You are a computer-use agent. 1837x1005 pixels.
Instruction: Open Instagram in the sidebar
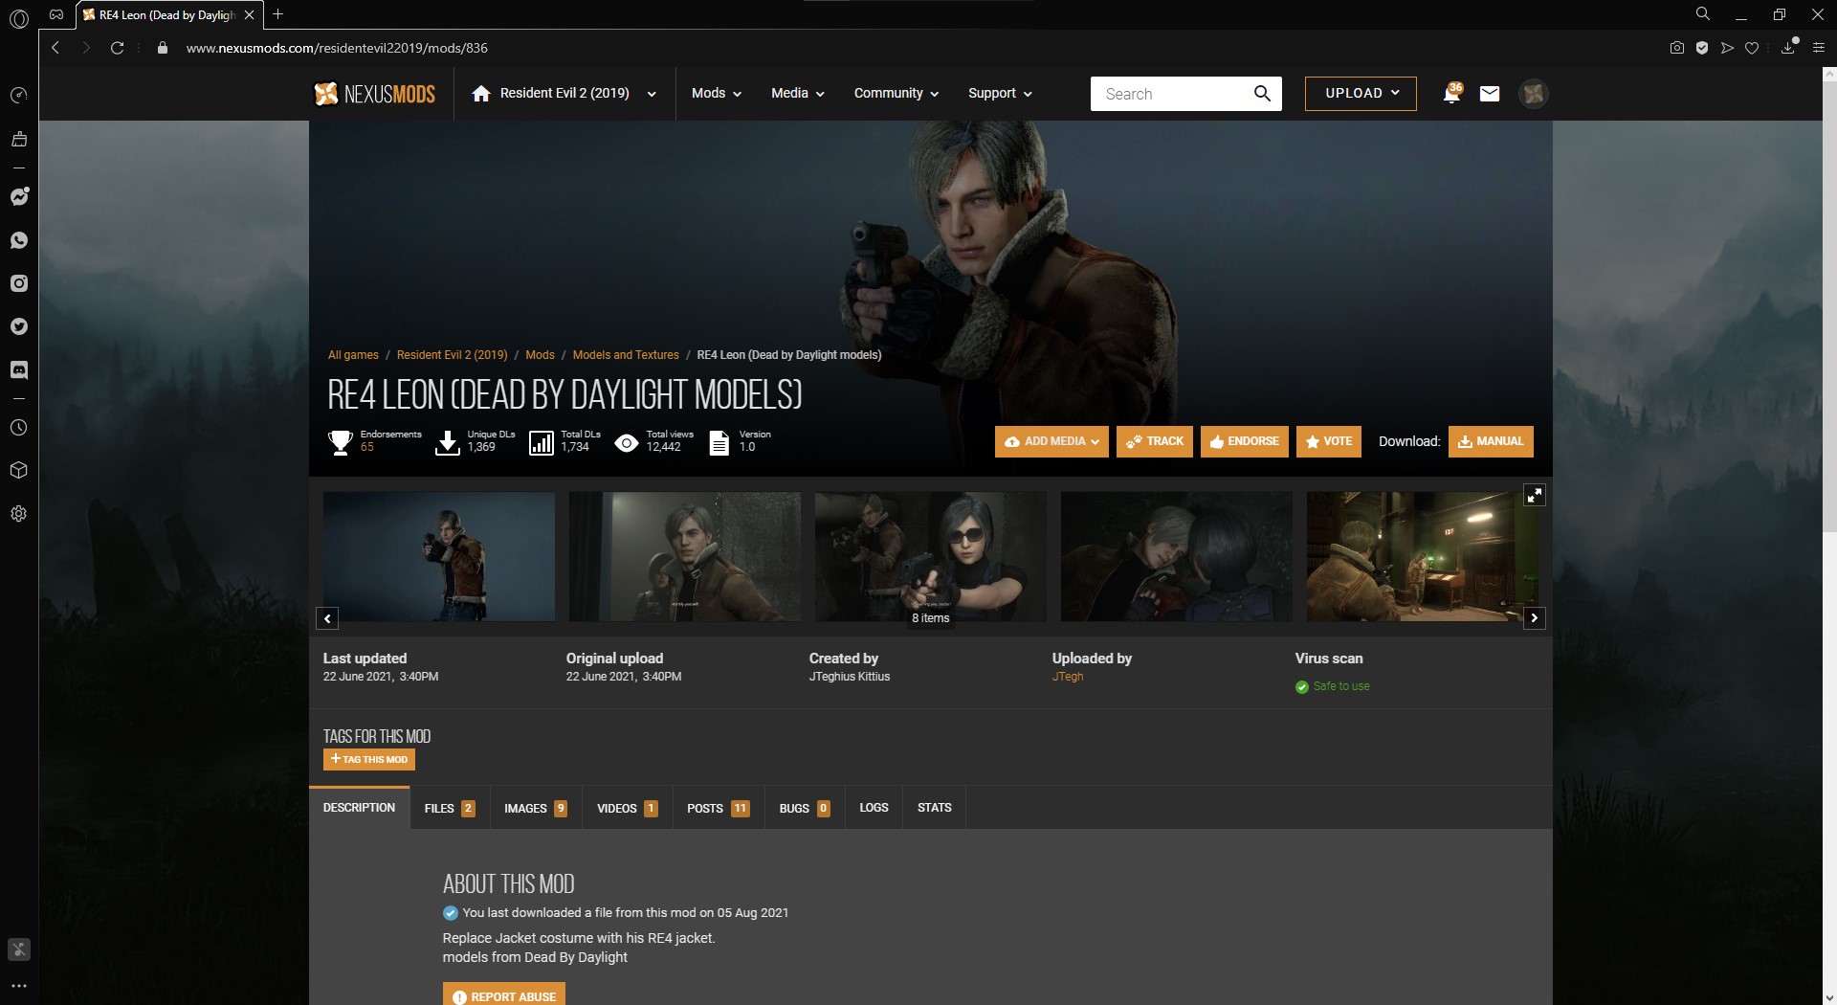pos(19,283)
